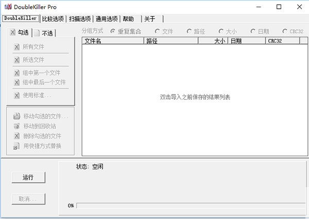Sort by the 路径 column header

coord(171,41)
